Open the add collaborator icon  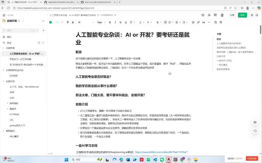[x=209, y=15]
